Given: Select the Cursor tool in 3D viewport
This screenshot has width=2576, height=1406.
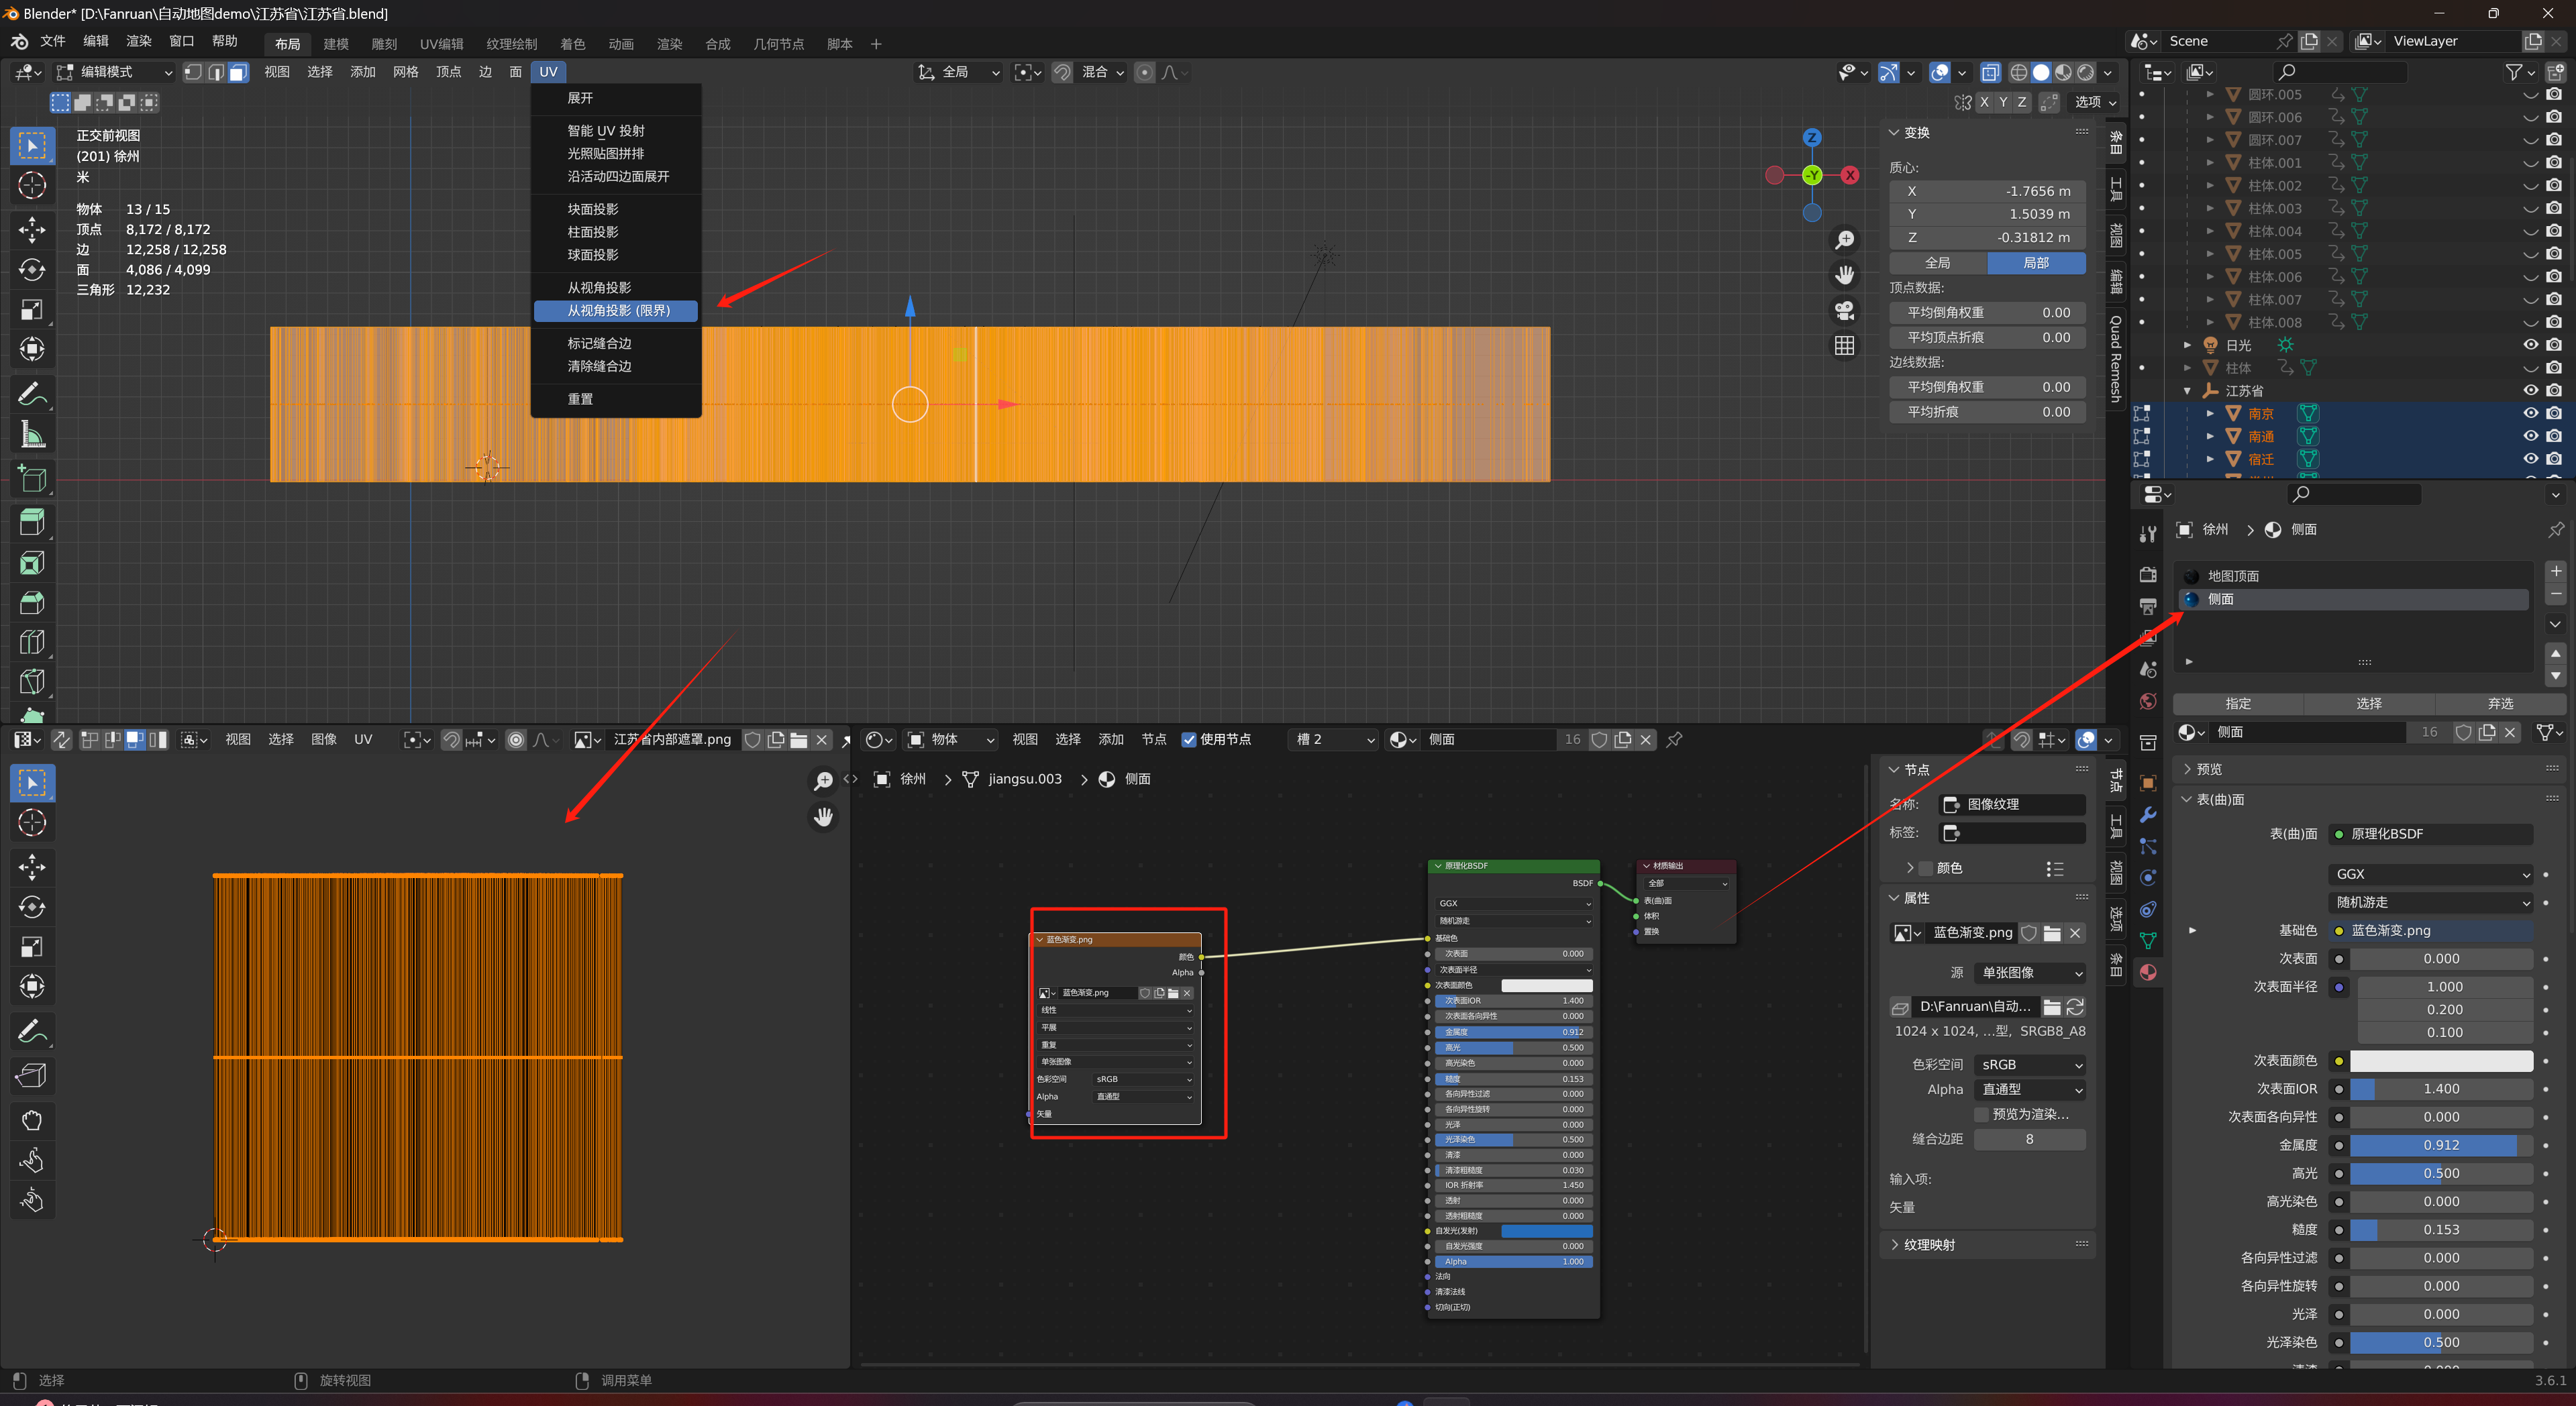Looking at the screenshot, I should pos(32,186).
